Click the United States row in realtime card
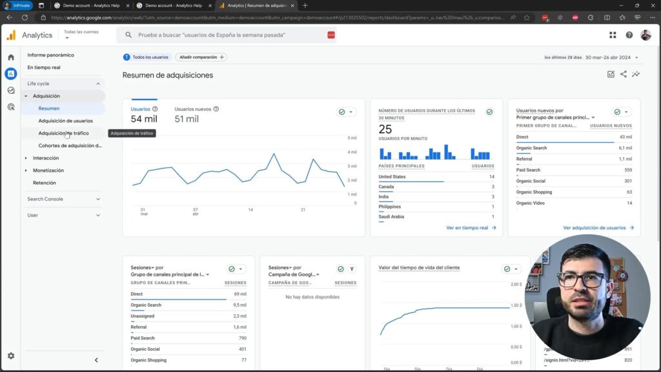 coord(436,177)
